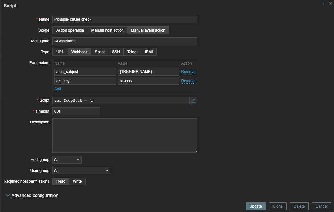Image resolution: width=334 pixels, height=212 pixels.
Task: Open the script editor pencil icon
Action: [x=193, y=100]
